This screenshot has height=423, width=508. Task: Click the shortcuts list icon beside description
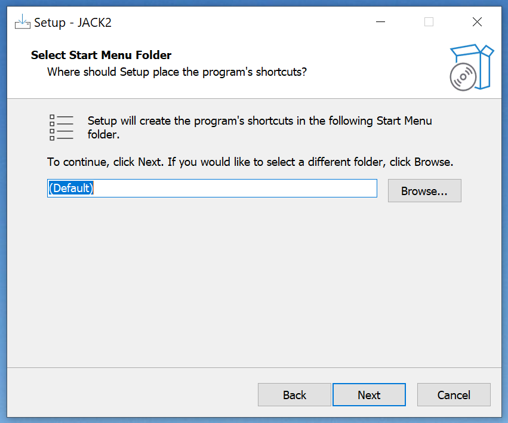click(61, 127)
